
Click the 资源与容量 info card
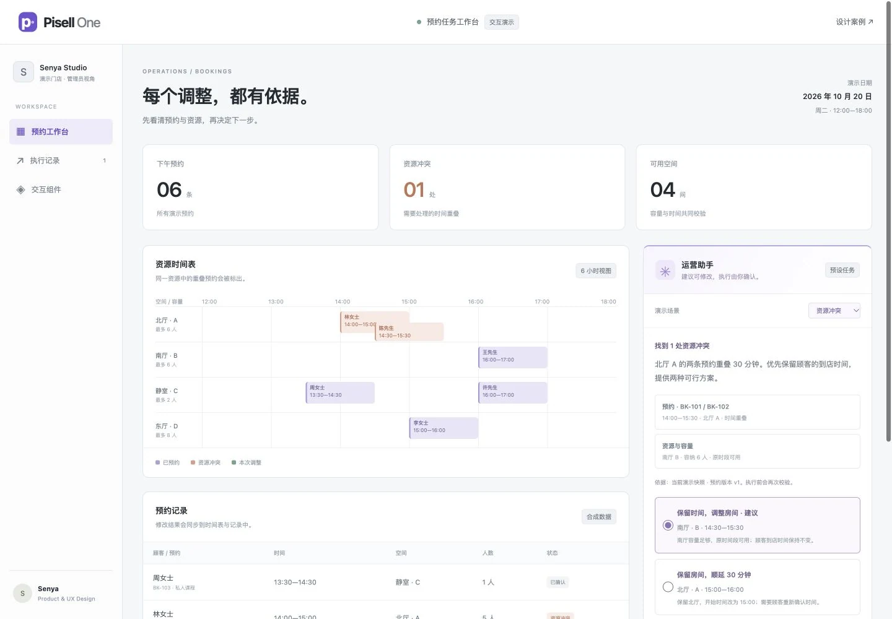[758, 451]
